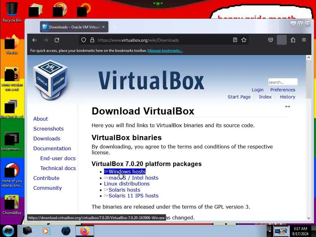Click the double-headed width toggle arrow
The width and height of the screenshot is (316, 237).
pos(288,106)
